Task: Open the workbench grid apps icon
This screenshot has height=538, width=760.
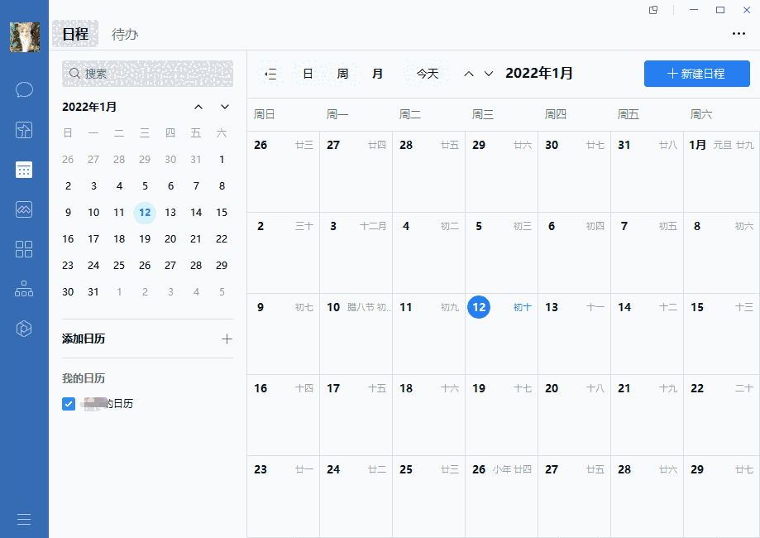Action: tap(24, 249)
